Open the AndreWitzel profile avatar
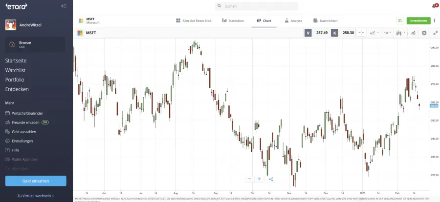 coord(11,25)
